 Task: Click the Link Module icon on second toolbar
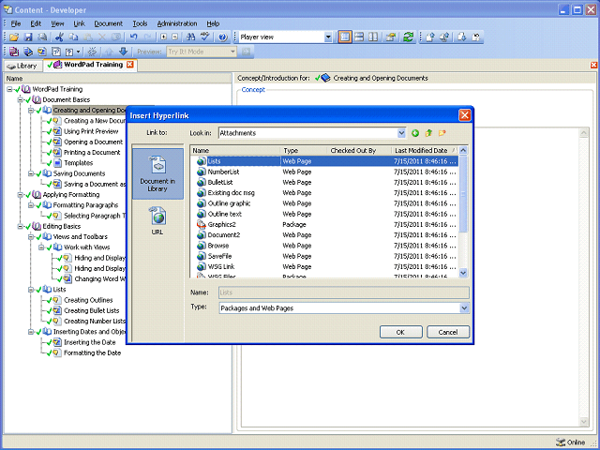14,52
